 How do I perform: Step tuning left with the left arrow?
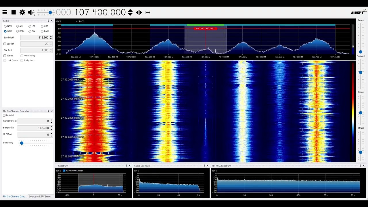coord(137,12)
